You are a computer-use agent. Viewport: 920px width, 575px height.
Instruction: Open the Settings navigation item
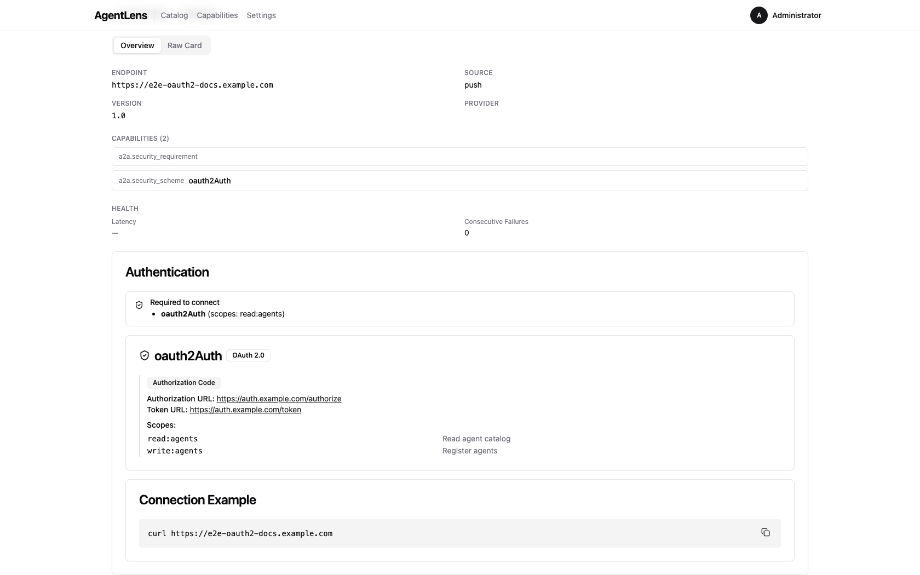pos(261,15)
